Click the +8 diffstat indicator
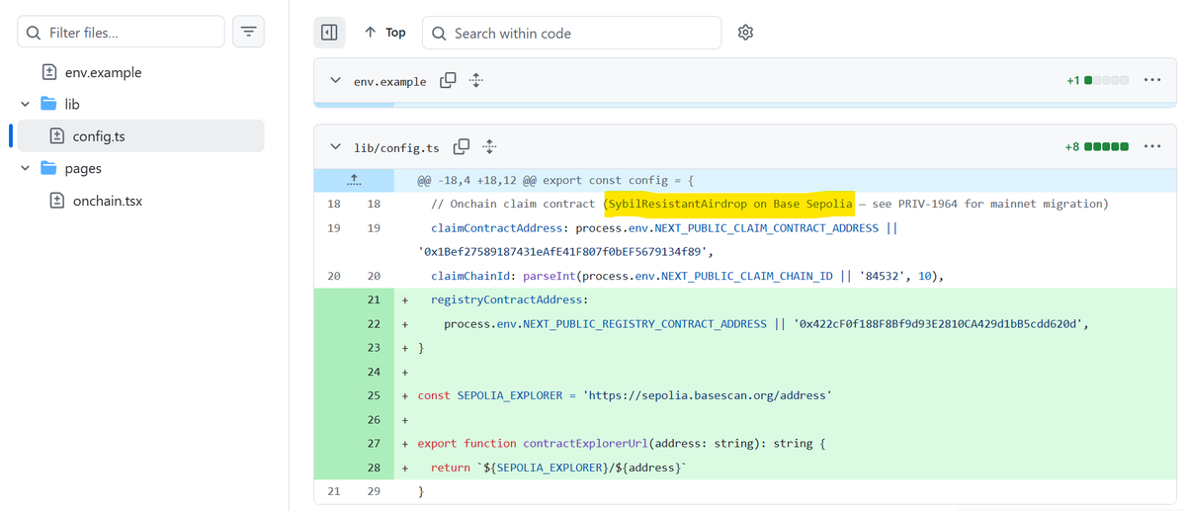The height and width of the screenshot is (511, 1186). pos(1096,147)
